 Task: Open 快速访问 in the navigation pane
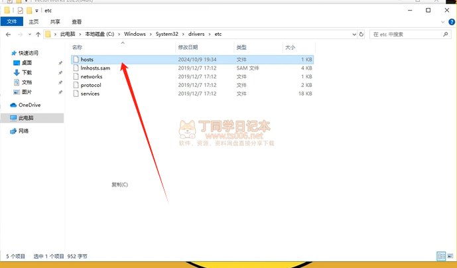point(29,53)
